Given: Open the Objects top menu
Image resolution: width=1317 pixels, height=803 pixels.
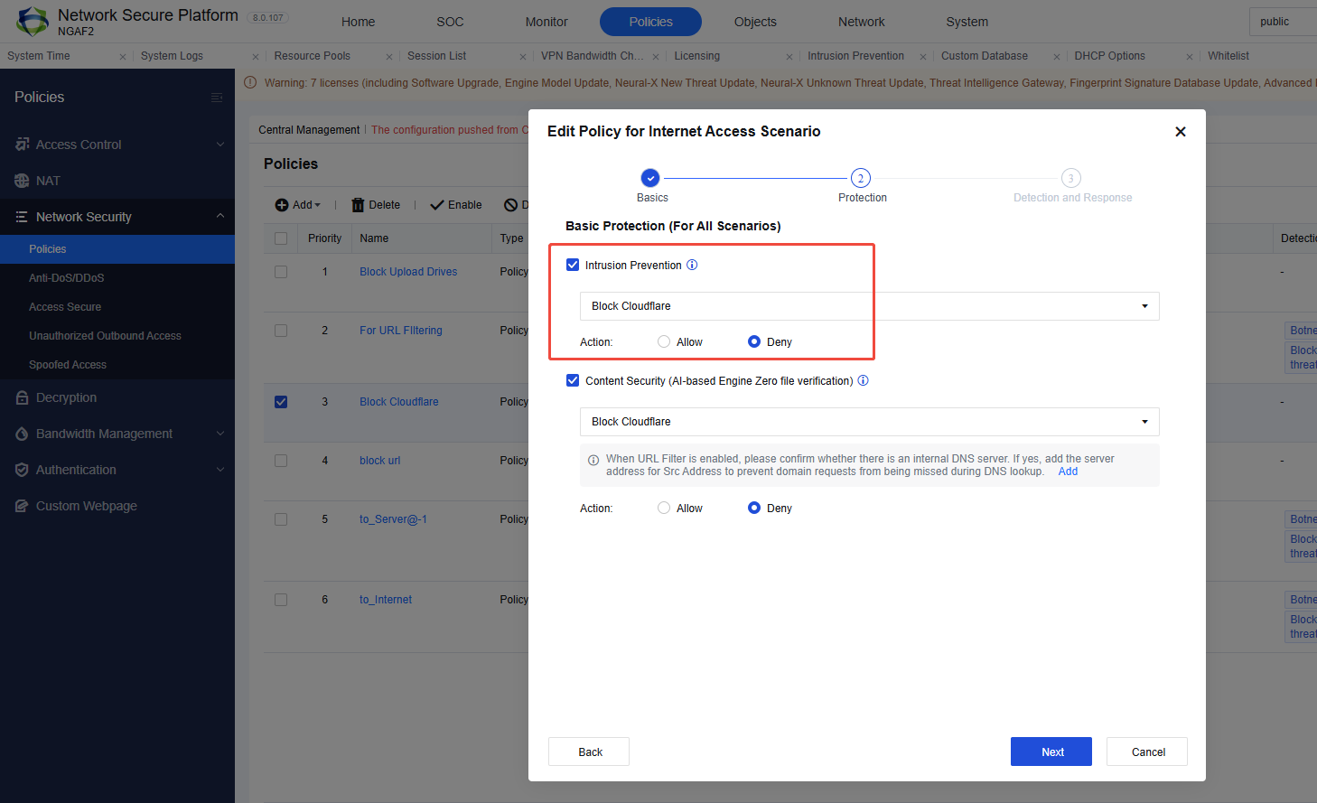Looking at the screenshot, I should (755, 22).
